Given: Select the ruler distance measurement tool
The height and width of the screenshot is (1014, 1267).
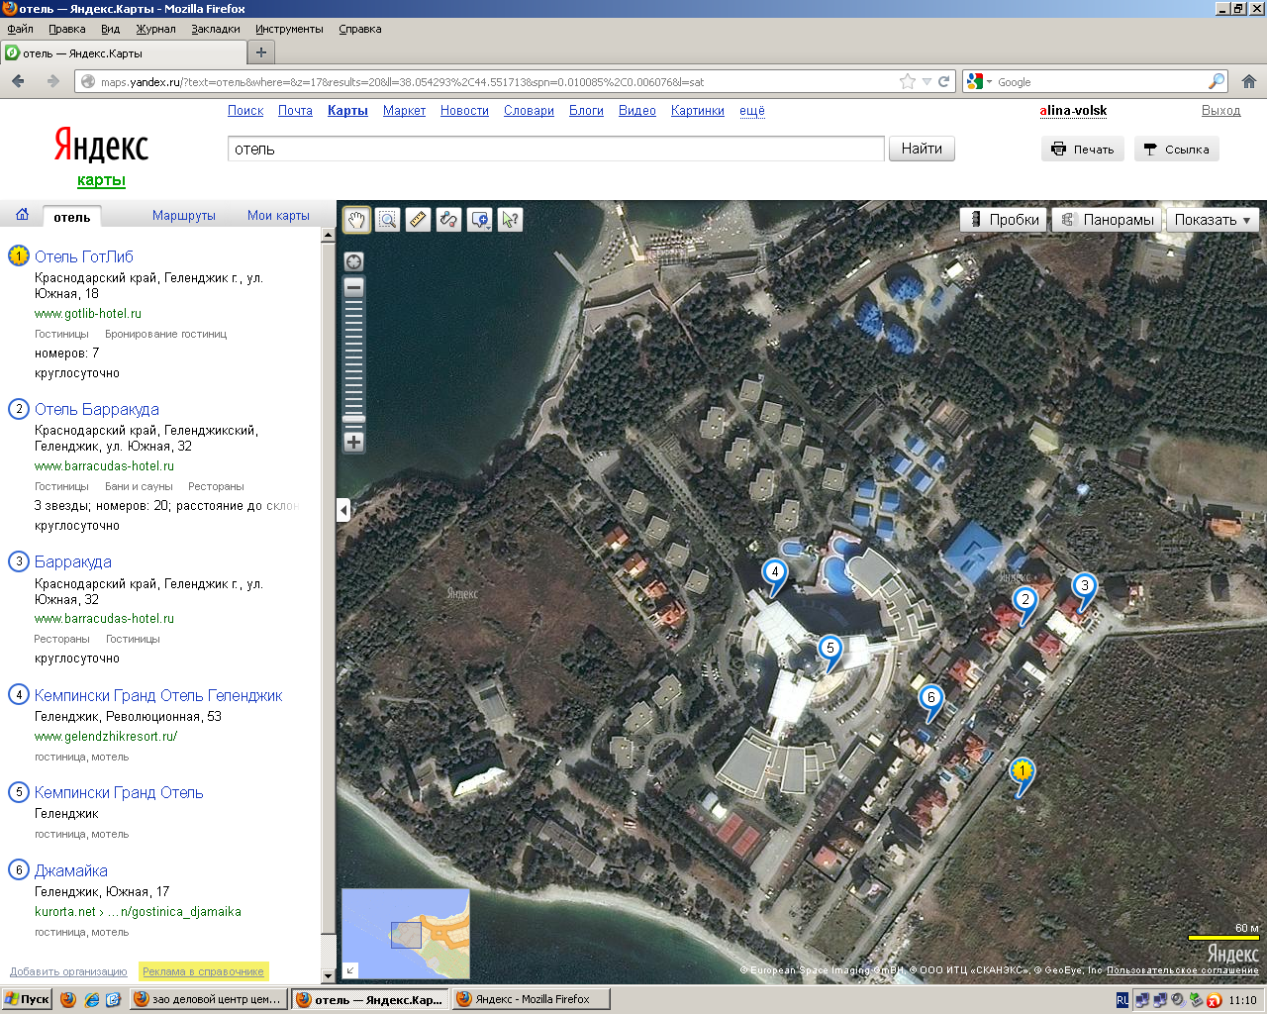Looking at the screenshot, I should (419, 220).
